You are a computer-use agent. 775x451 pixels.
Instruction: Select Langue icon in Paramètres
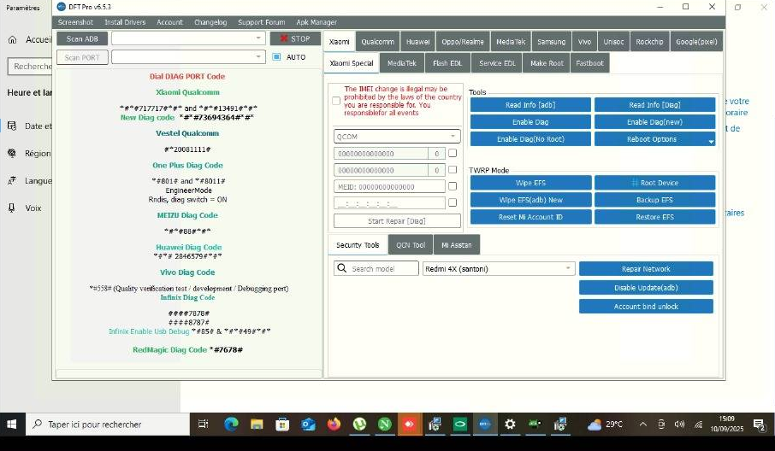[x=12, y=180]
